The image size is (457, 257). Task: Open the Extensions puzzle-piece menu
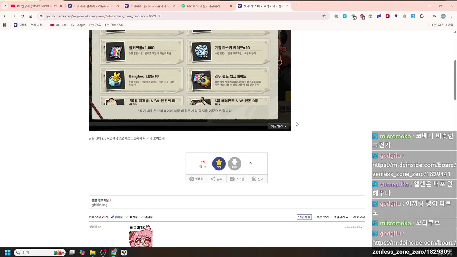(422, 16)
